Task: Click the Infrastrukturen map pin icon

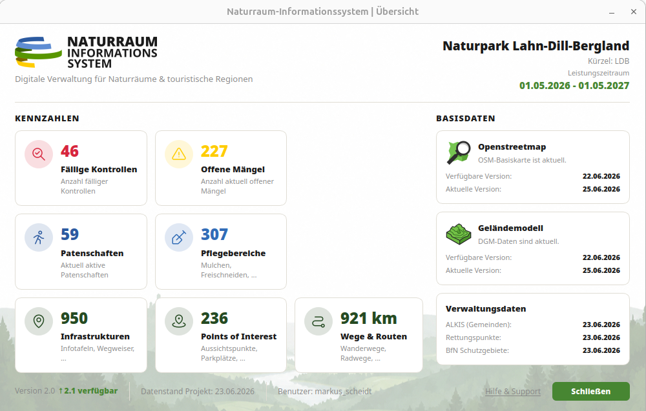Action: click(39, 321)
